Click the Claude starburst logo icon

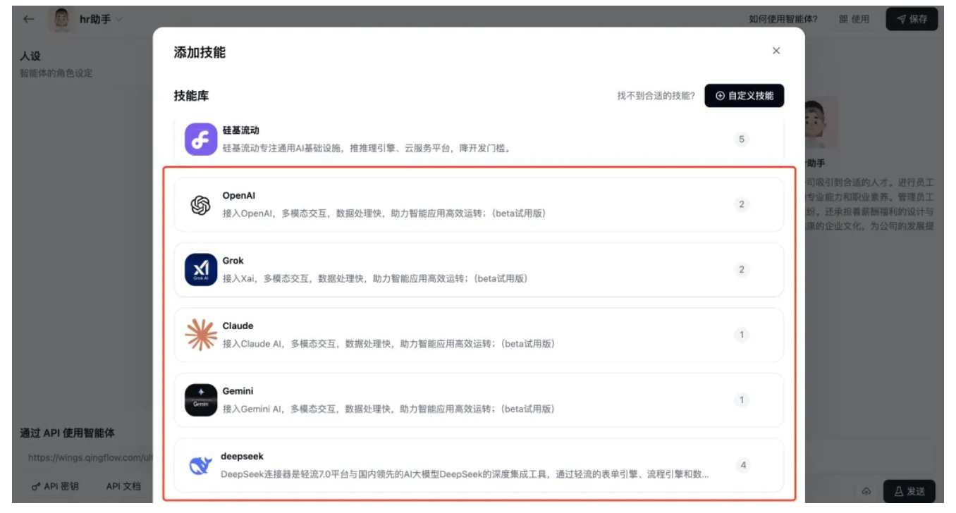pyautogui.click(x=201, y=335)
